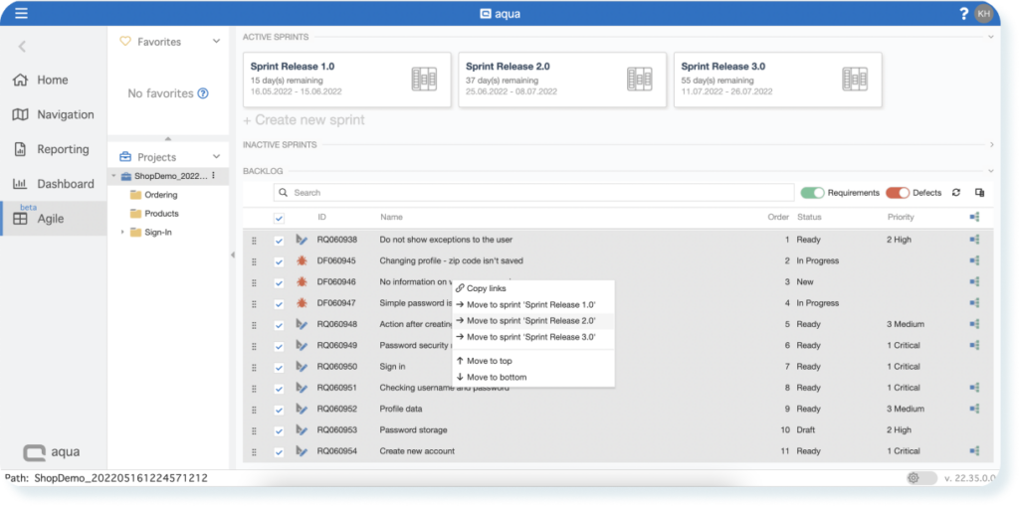Click the DF060945 row hierarchy icon
The image size is (1019, 506).
pyautogui.click(x=974, y=260)
